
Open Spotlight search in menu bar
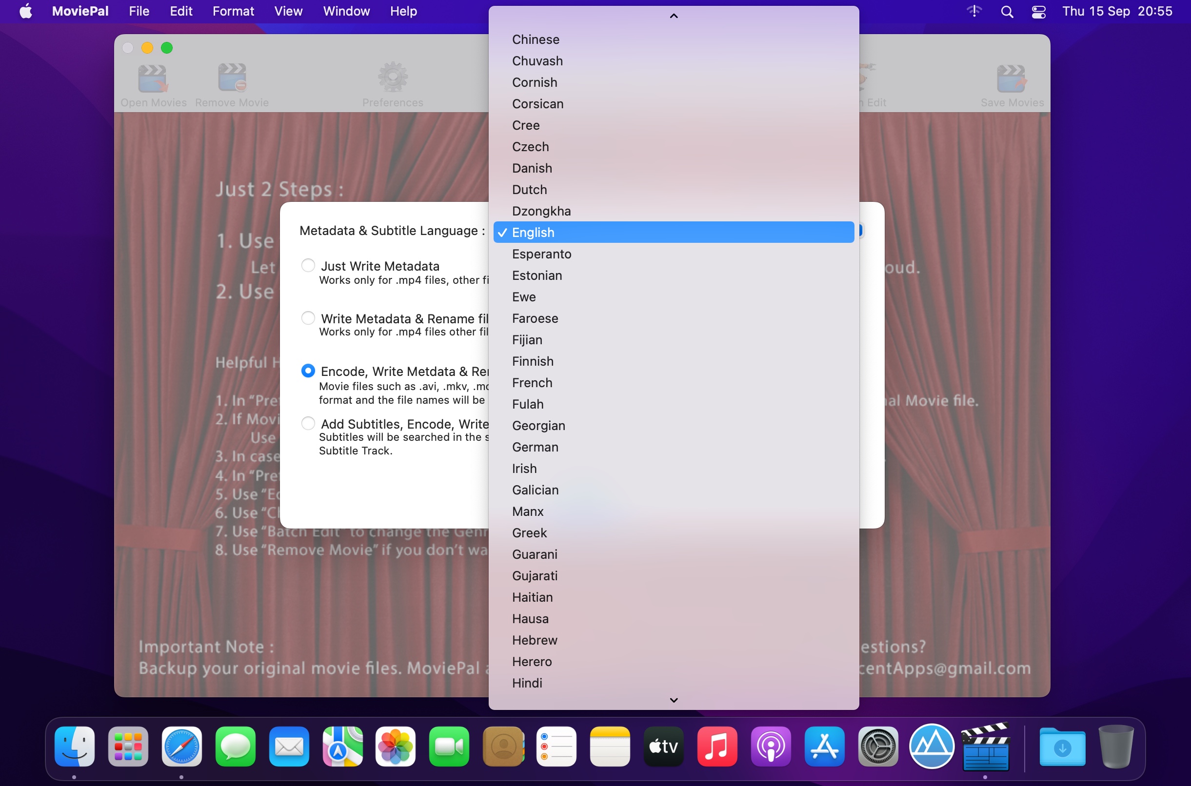pos(1007,12)
